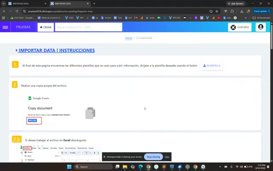Open Microsoft Copilot from the taskbar

[133, 167]
